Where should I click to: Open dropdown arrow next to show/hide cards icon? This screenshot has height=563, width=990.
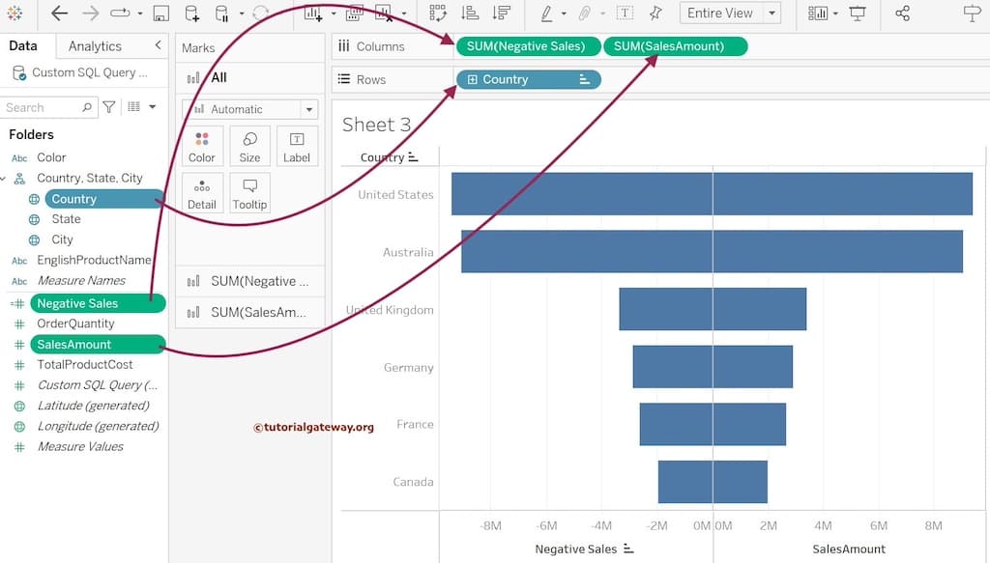[x=835, y=14]
